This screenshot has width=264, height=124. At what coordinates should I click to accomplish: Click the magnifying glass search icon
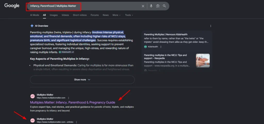(164, 6)
